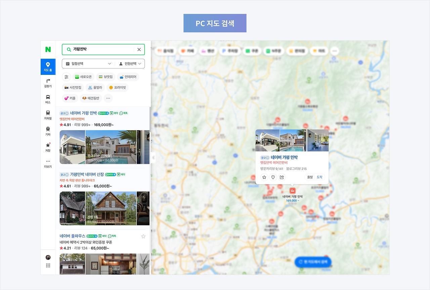Click blue search-this-area button on map
430x290 pixels.
click(x=313, y=262)
